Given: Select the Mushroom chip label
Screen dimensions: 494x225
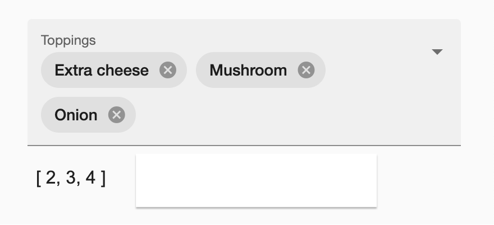Looking at the screenshot, I should click(x=248, y=70).
